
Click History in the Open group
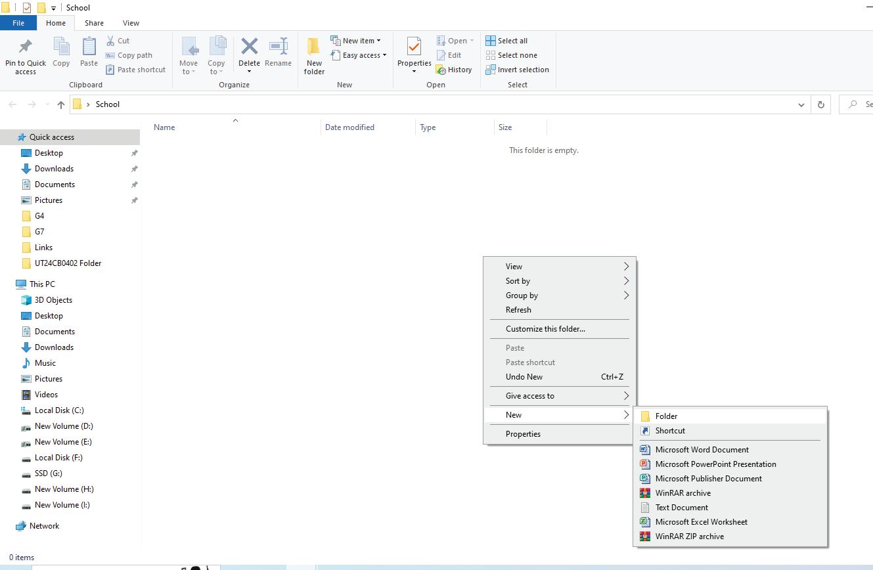[x=454, y=70]
